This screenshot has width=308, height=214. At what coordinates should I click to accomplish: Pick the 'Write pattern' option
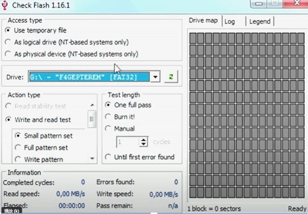pos(18,159)
